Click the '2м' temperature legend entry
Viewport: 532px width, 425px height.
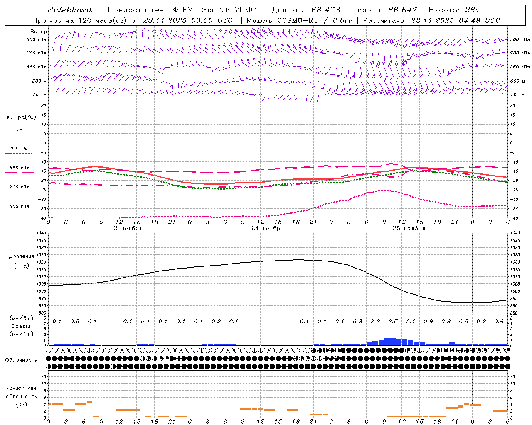pos(19,130)
